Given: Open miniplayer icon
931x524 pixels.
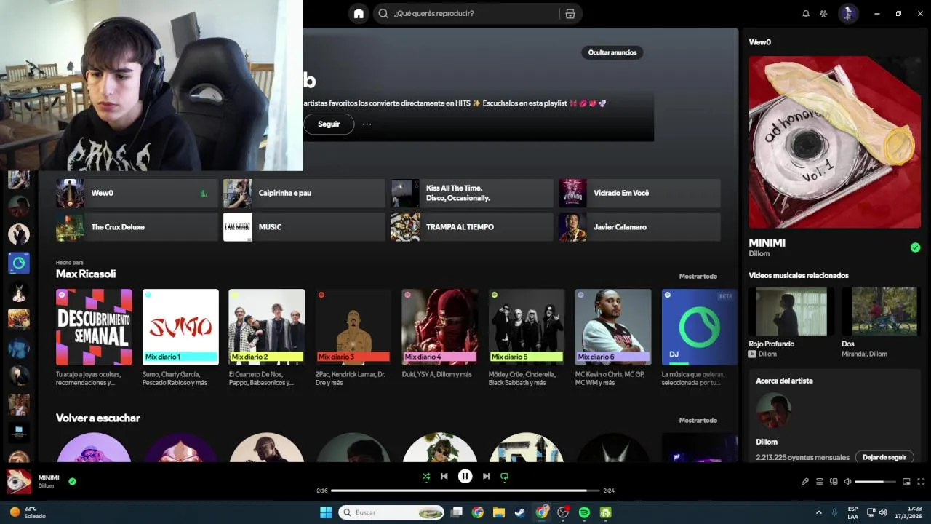Looking at the screenshot, I should point(906,481).
